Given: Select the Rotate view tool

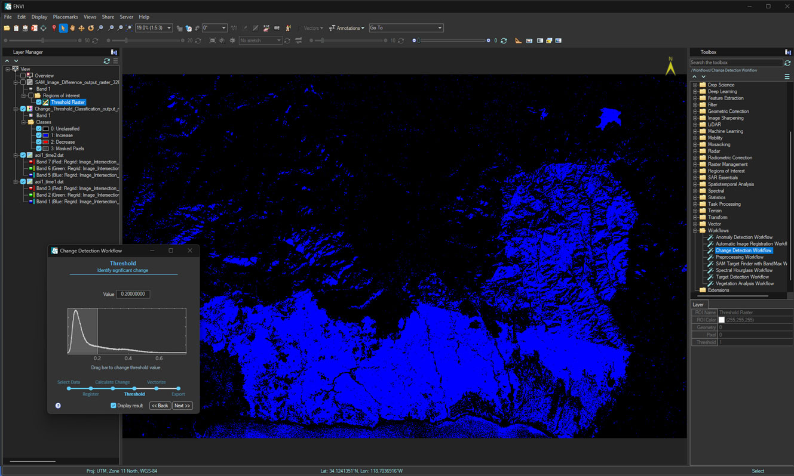Looking at the screenshot, I should tap(91, 28).
